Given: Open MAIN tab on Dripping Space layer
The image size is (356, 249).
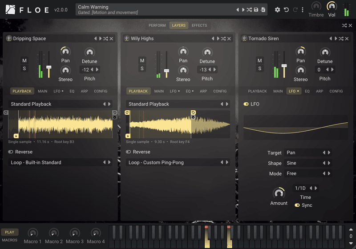Looking at the screenshot, I should pyautogui.click(x=42, y=91).
